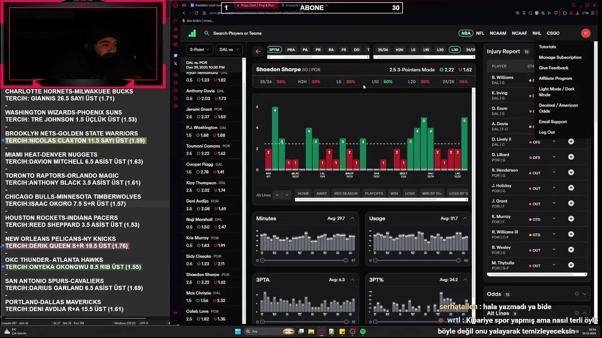Switch league to NCAAM

click(x=498, y=33)
